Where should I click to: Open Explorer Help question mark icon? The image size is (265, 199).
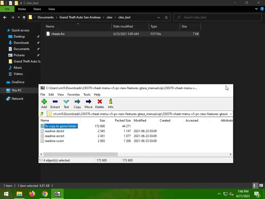click(262, 9)
